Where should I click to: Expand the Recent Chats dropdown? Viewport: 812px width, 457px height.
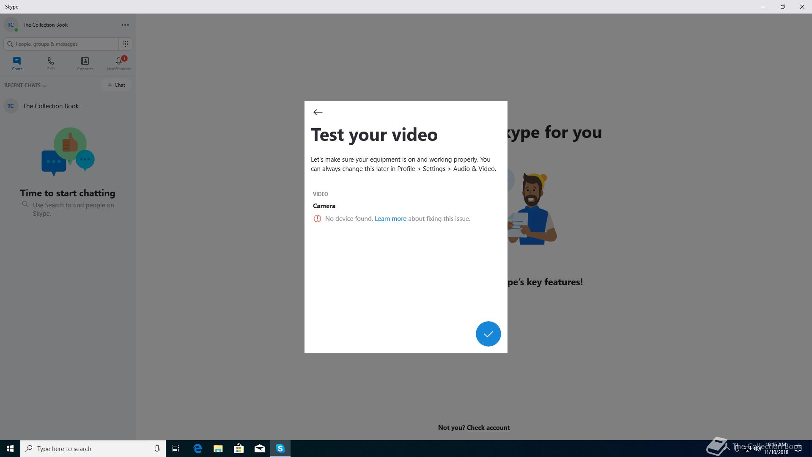[25, 85]
